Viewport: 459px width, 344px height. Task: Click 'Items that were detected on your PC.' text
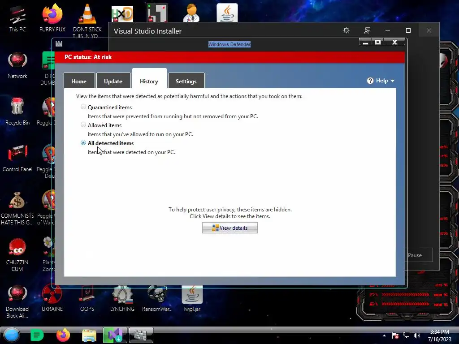coord(131,152)
